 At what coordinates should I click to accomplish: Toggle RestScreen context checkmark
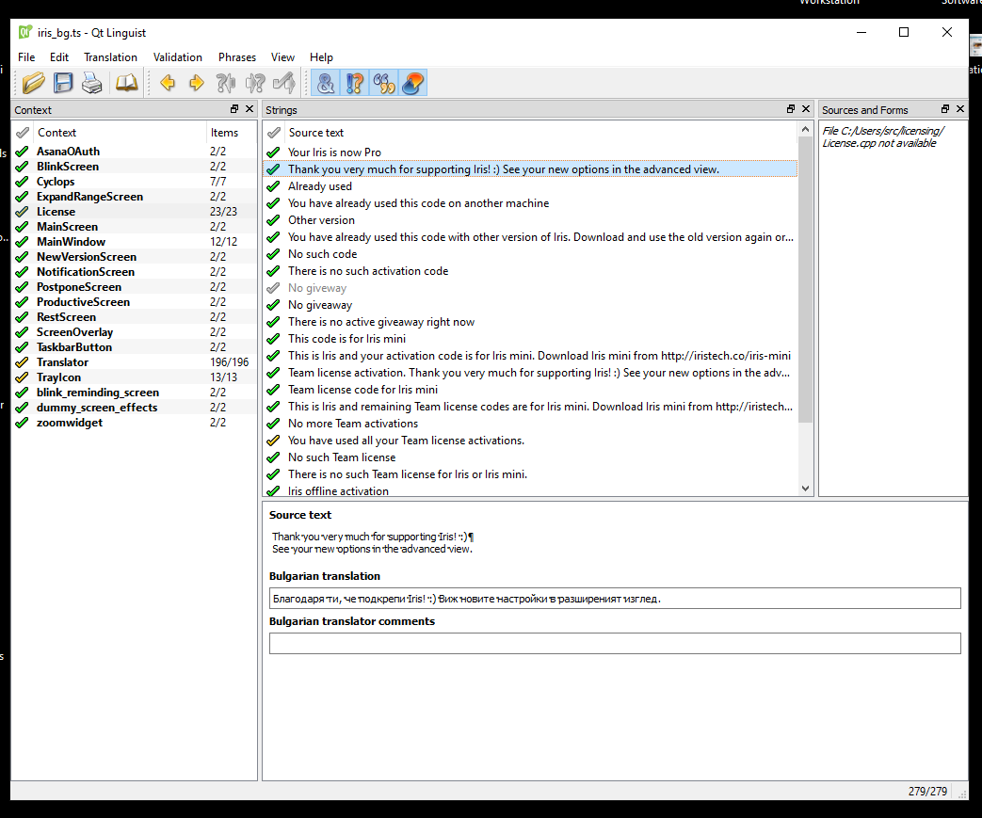tap(22, 317)
